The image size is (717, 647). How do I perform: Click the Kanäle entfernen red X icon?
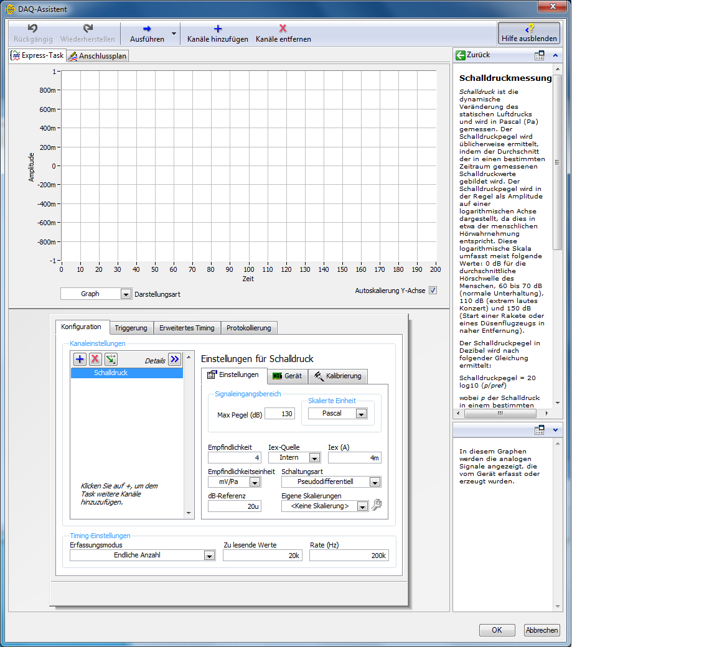[x=283, y=29]
